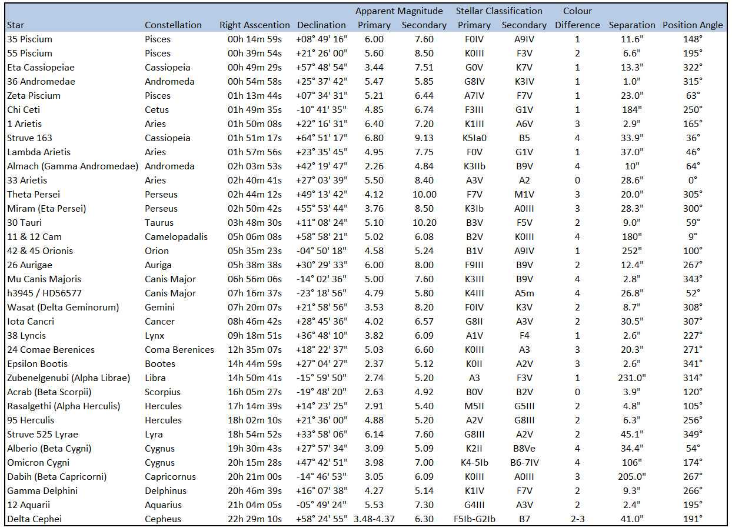Screen dimensions: 732x531
Task: Select 'Wasat (Delta Geminorum)' cell
Action: [x=63, y=308]
